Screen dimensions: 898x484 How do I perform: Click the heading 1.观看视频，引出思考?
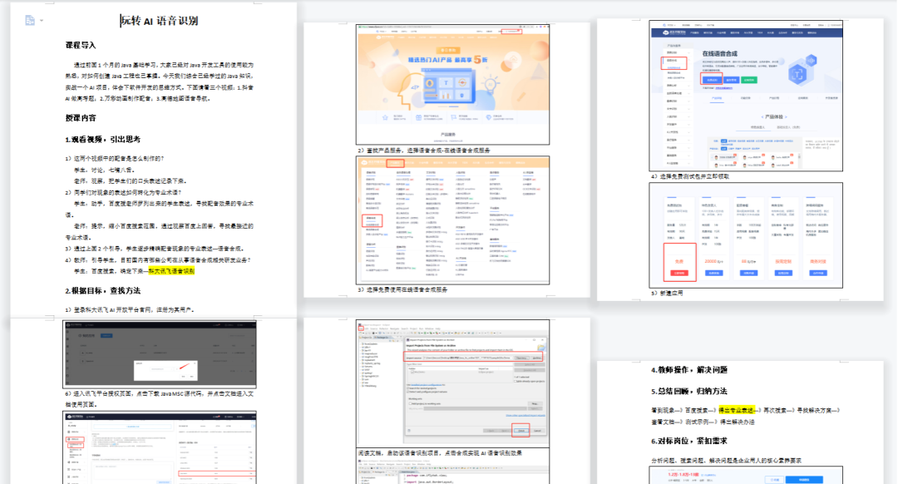coord(102,140)
